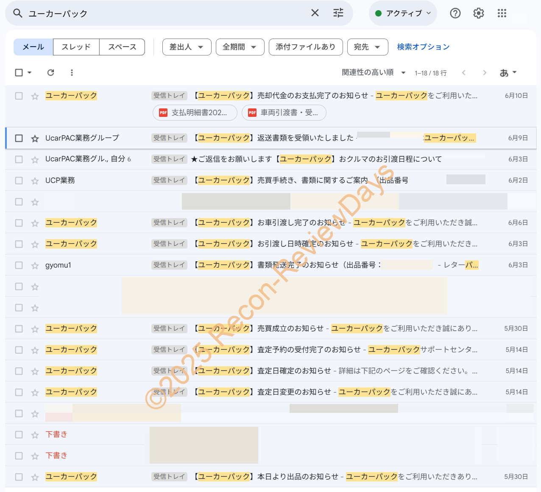Open search filter options slider icon
The image size is (541, 492).
pyautogui.click(x=338, y=13)
